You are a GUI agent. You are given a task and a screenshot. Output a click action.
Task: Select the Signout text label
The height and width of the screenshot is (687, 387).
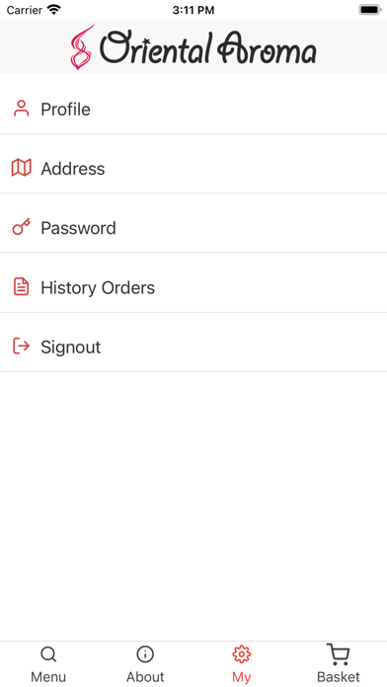pyautogui.click(x=70, y=347)
